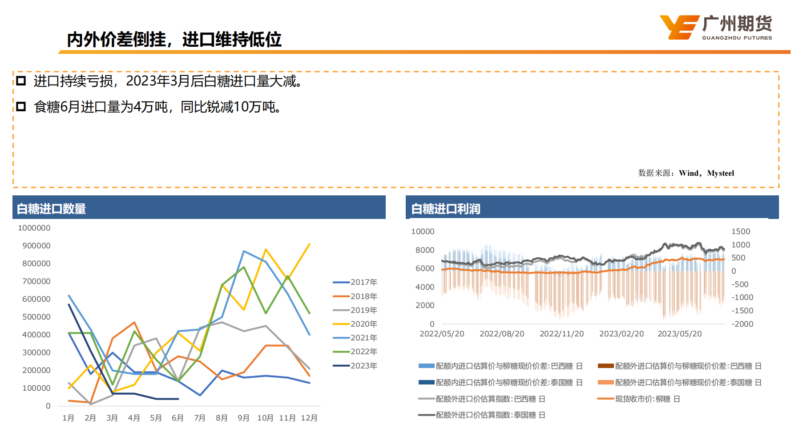This screenshot has height=445, width=791.
Task: Click the second square bullet marker
Action: [x=21, y=107]
